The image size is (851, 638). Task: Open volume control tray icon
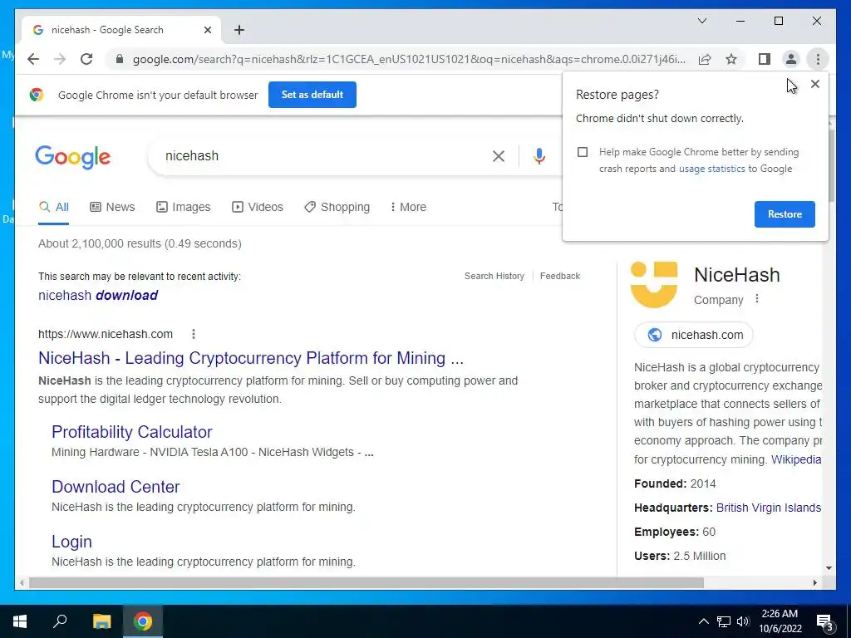(743, 621)
